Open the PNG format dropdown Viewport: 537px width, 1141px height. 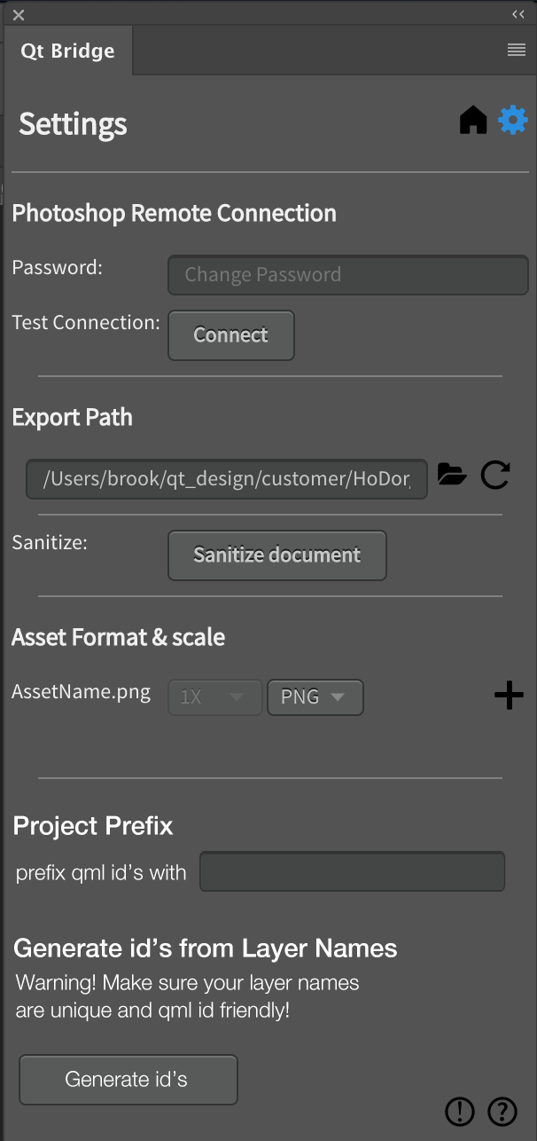[x=315, y=697]
